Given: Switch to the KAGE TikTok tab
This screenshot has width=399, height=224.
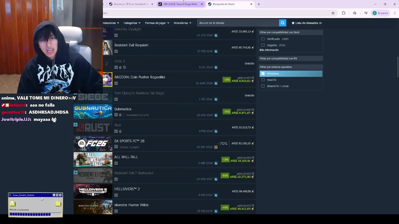Looking at the screenshot, I should pos(180,4).
